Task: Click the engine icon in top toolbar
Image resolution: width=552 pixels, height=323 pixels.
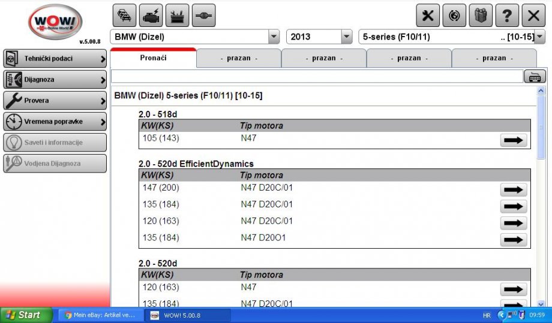Action: pyautogui.click(x=151, y=15)
